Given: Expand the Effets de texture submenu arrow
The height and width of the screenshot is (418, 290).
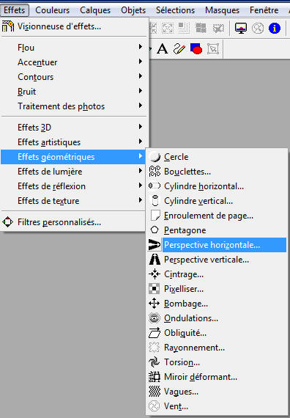Looking at the screenshot, I should point(141,199).
